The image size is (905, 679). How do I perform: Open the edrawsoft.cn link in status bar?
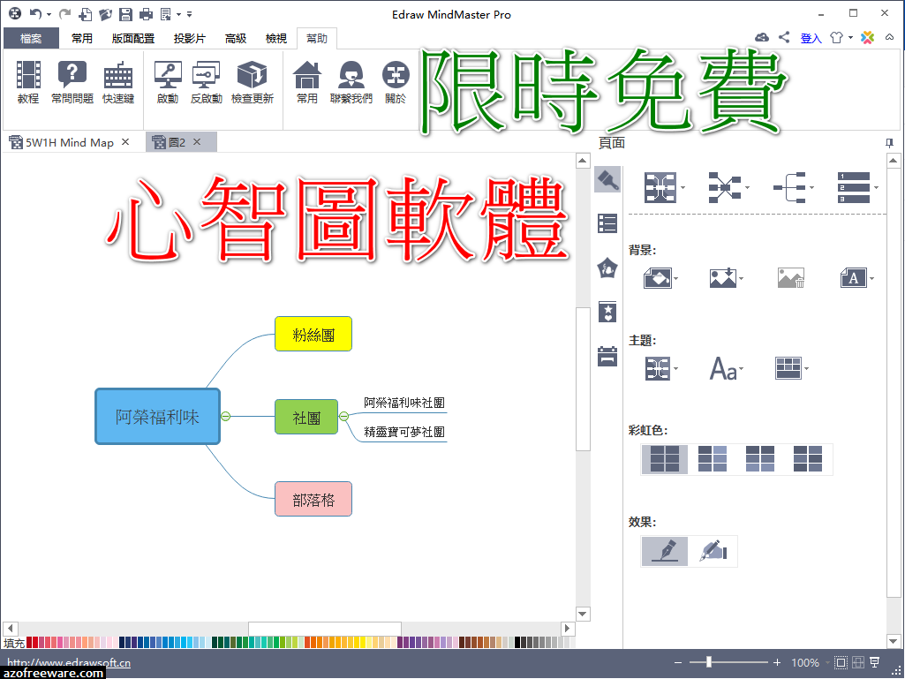69,662
